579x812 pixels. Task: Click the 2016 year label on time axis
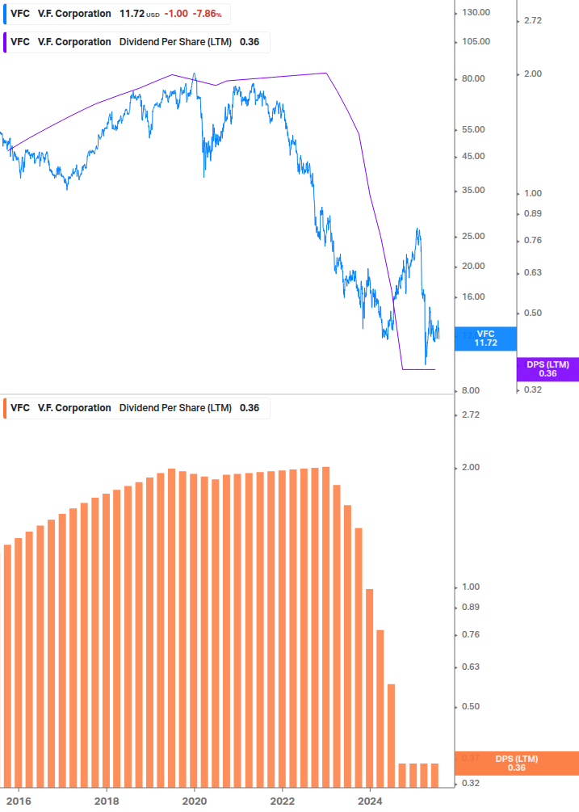(x=19, y=801)
